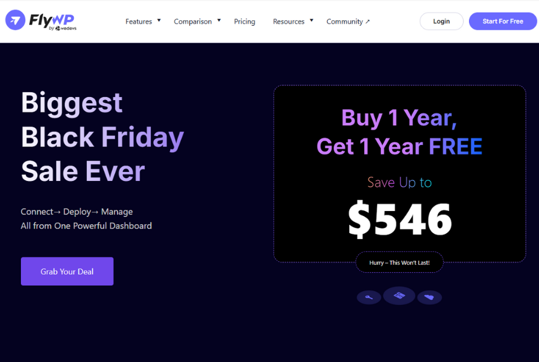Click the cloud icon below the offer card
This screenshot has height=362, width=539.
pos(429,297)
